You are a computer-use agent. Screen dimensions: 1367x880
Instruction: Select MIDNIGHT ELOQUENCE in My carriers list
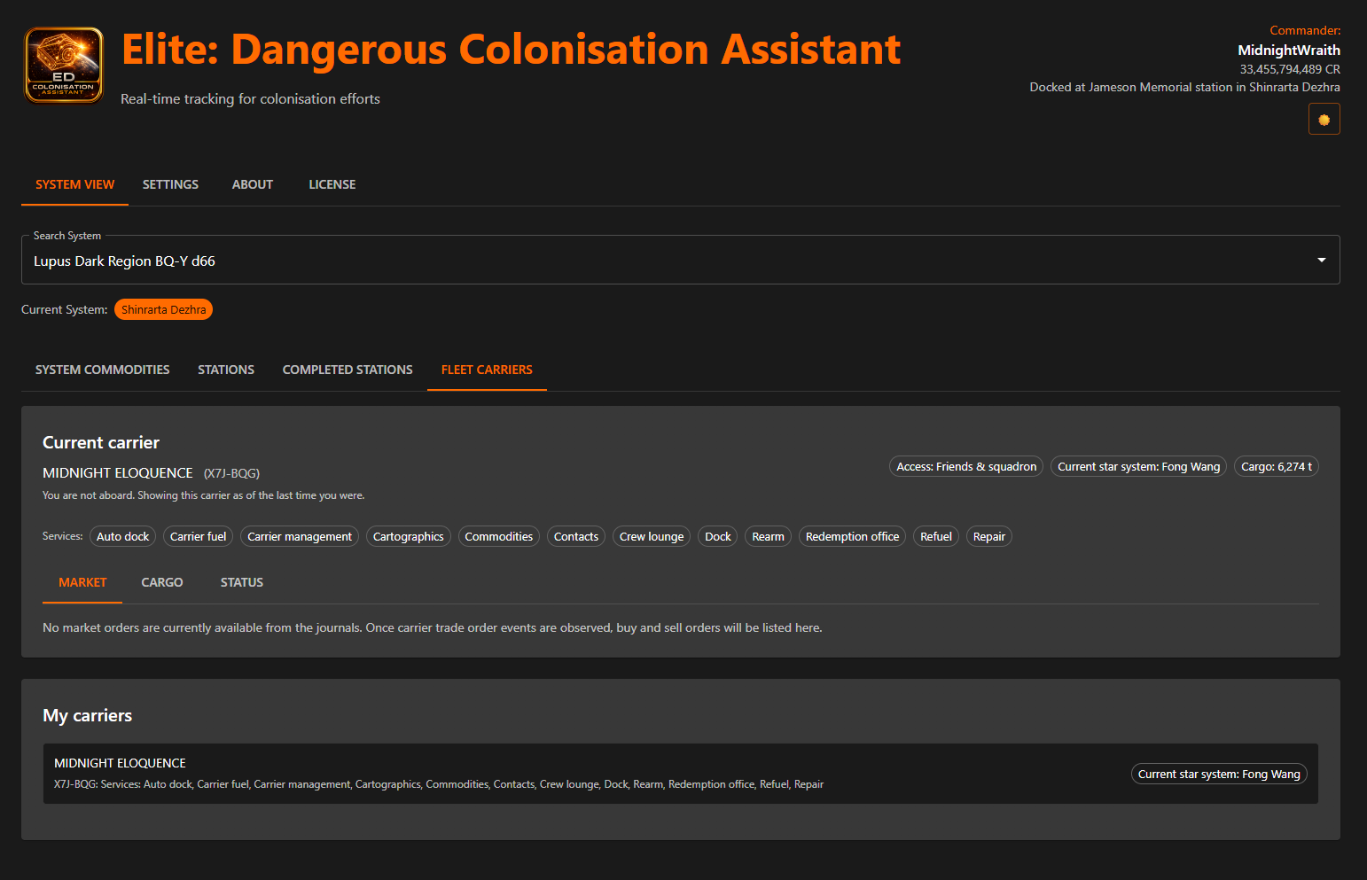coord(681,774)
